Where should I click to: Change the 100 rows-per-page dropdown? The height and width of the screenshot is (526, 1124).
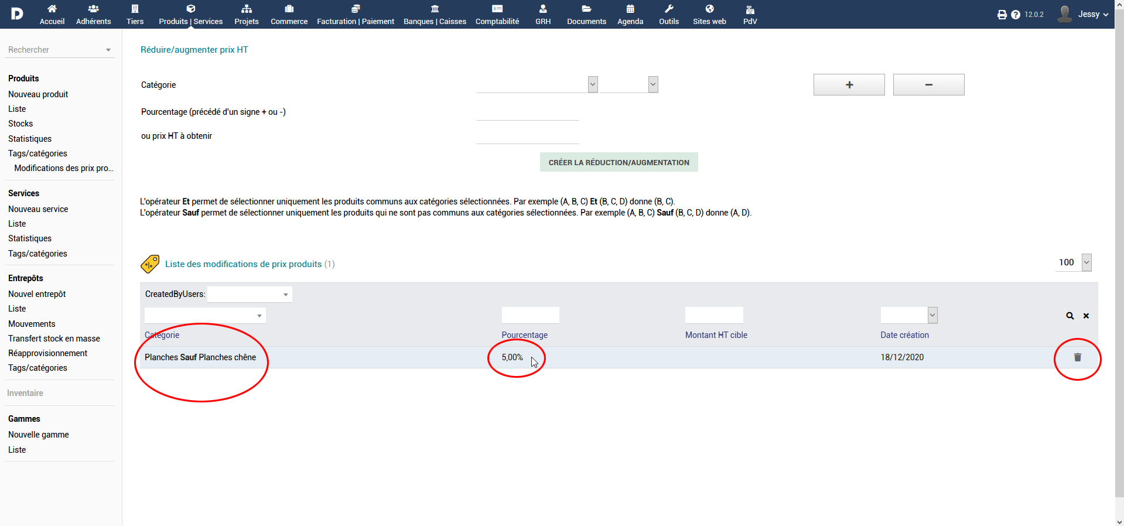pos(1086,262)
